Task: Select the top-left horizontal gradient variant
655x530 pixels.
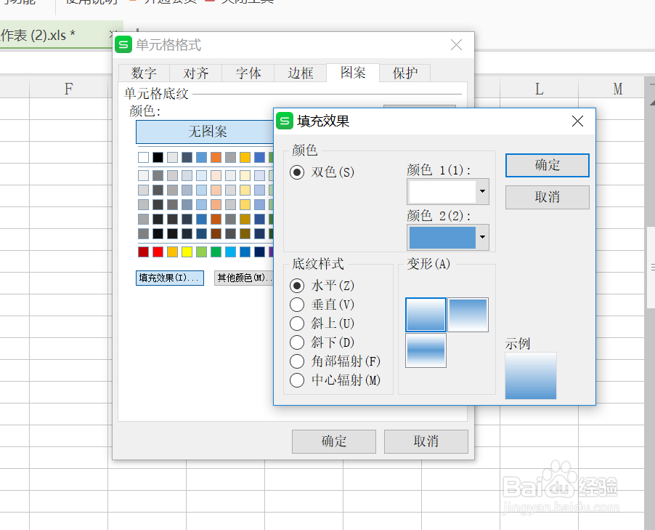Action: 426,315
